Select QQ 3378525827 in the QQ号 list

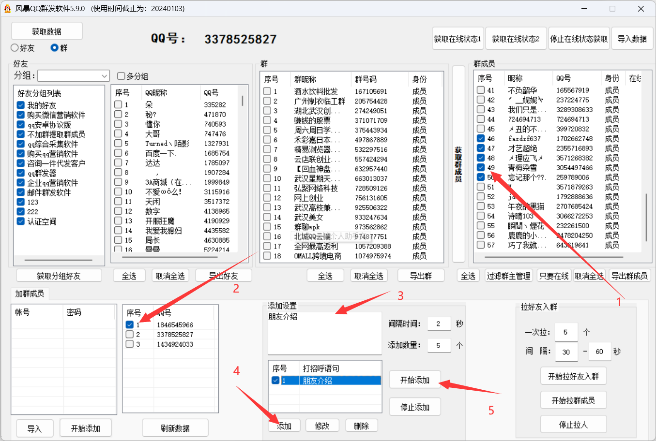170,334
